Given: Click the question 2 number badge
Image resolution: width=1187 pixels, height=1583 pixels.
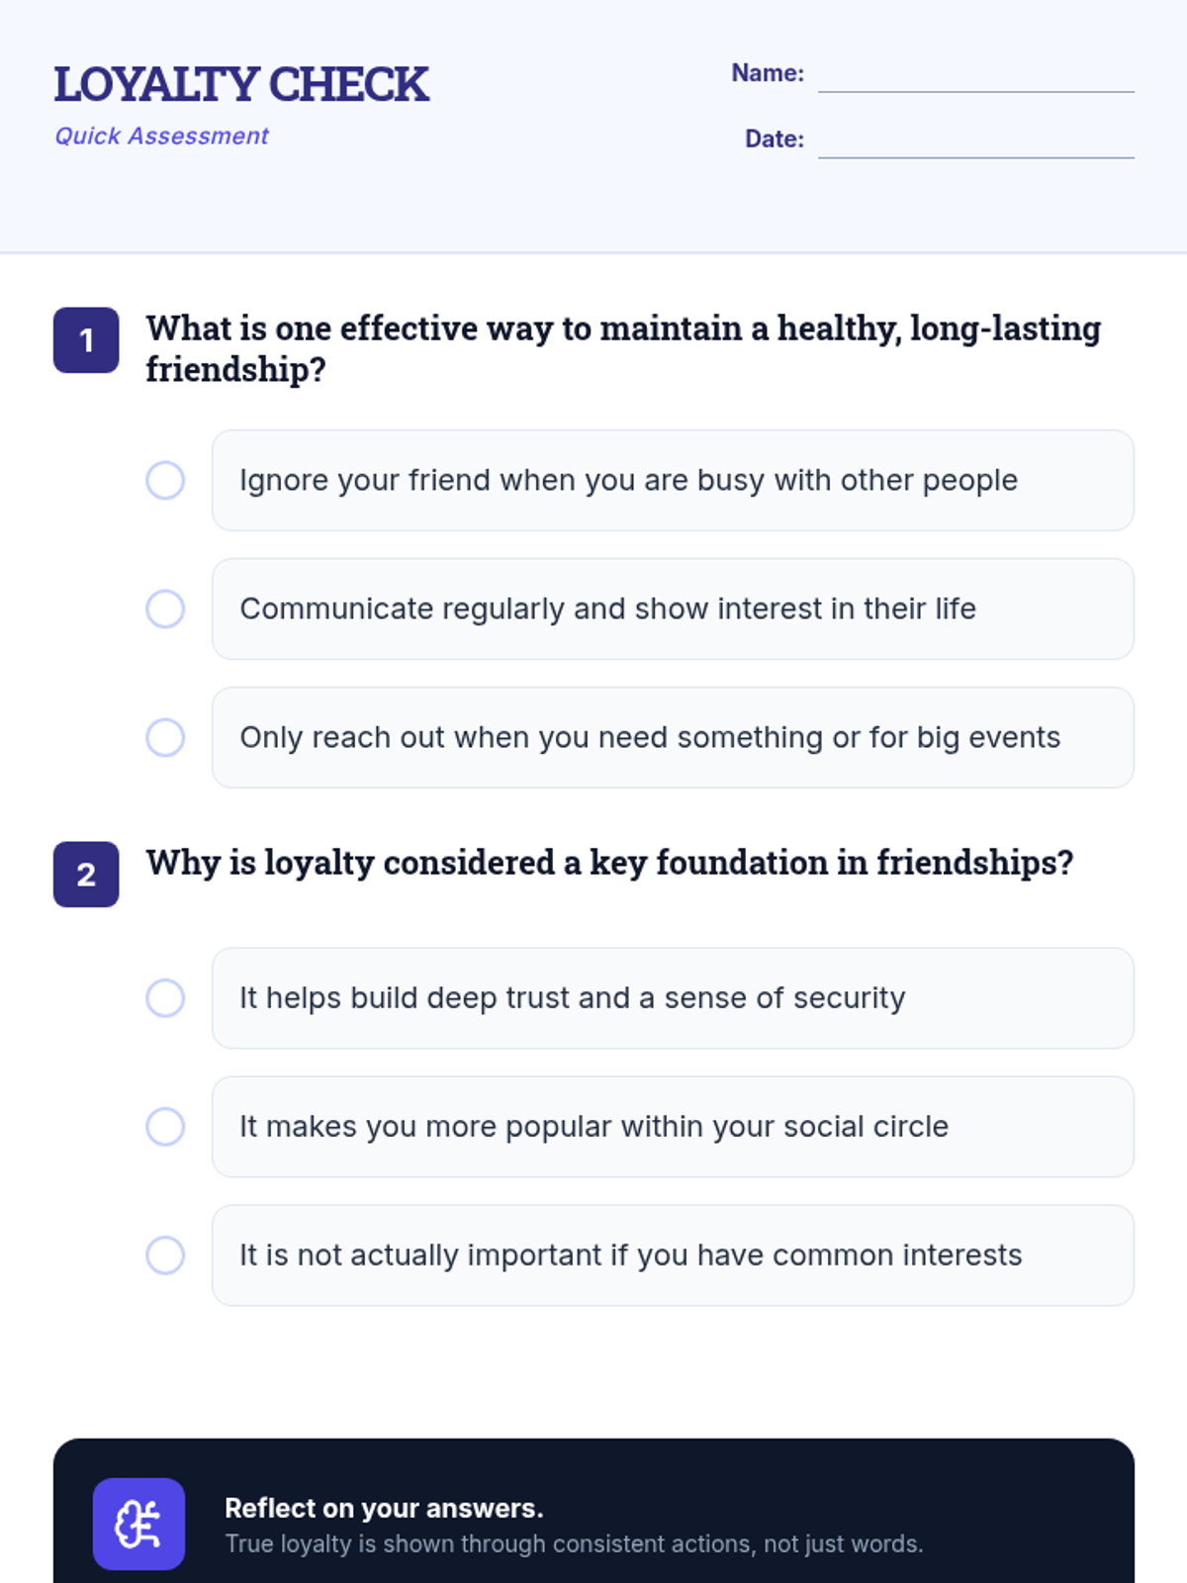Looking at the screenshot, I should [x=86, y=875].
